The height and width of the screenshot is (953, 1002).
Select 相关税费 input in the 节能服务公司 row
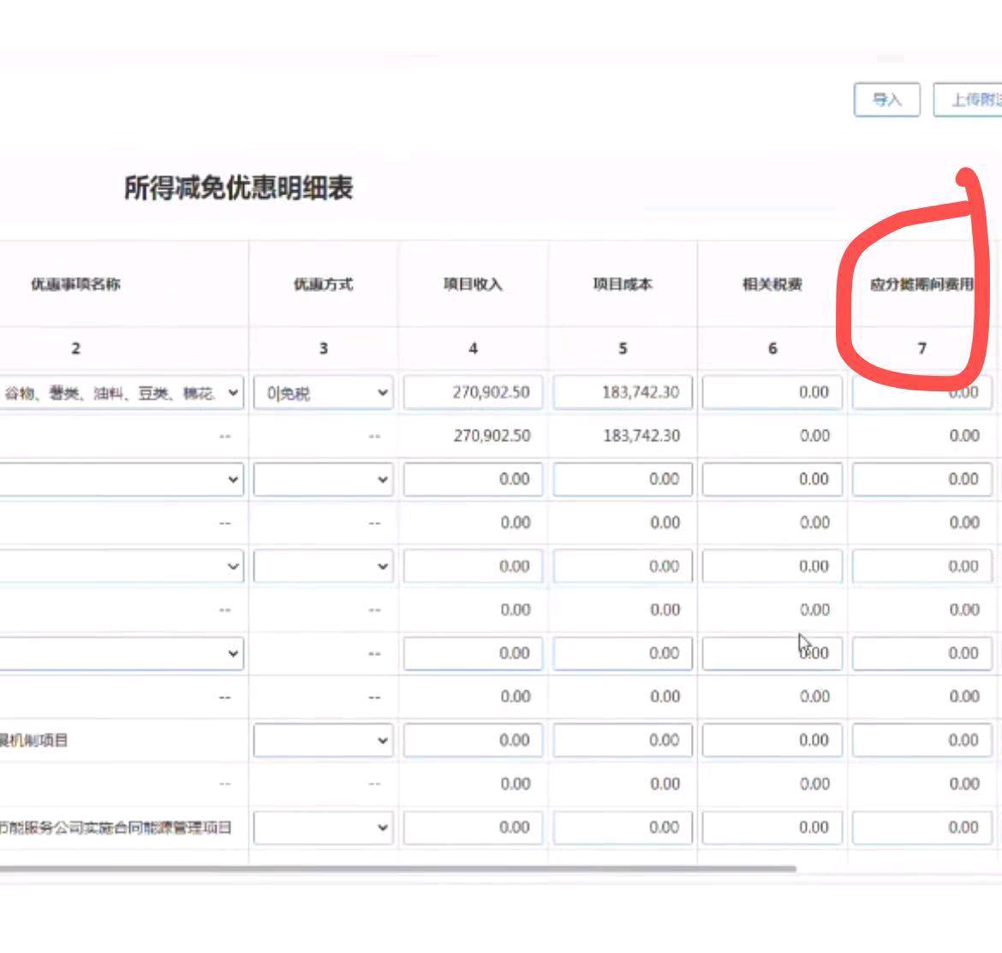[772, 828]
